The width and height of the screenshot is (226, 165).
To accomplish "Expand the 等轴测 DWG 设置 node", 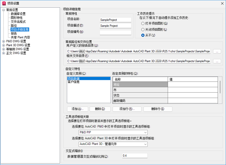I will (x=4, y=49).
